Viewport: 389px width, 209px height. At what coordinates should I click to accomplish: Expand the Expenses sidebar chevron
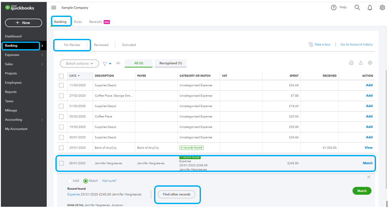(42, 55)
